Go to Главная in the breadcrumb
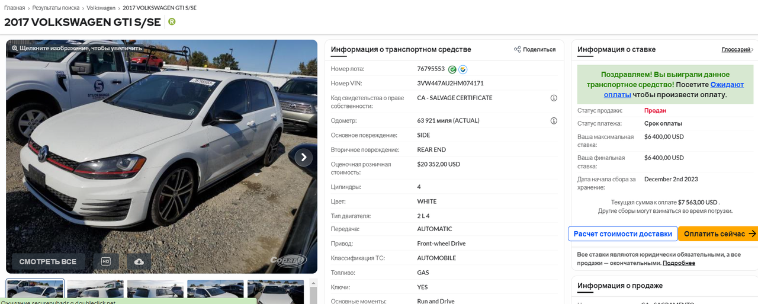The image size is (758, 304). [14, 8]
